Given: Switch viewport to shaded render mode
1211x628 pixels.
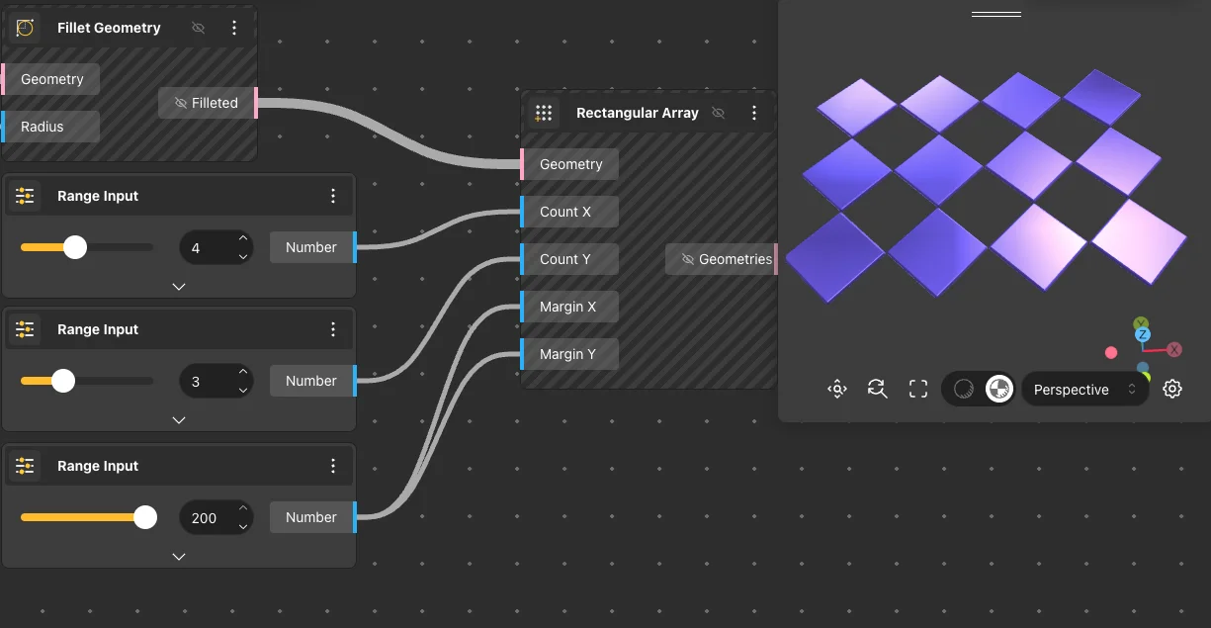Looking at the screenshot, I should pos(998,389).
